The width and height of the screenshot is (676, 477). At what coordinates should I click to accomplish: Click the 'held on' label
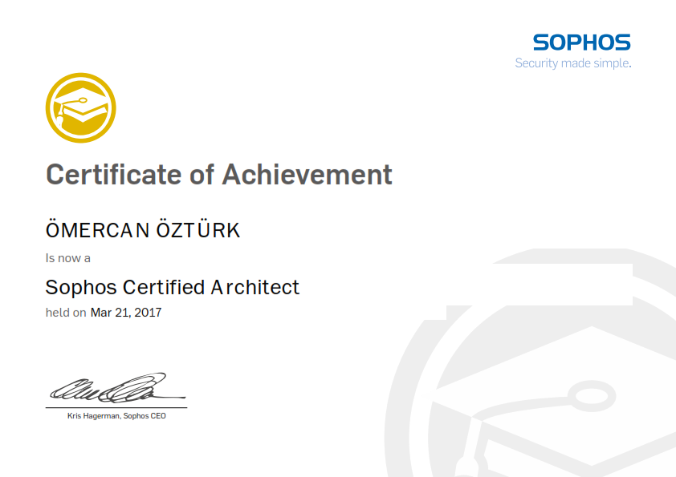66,313
